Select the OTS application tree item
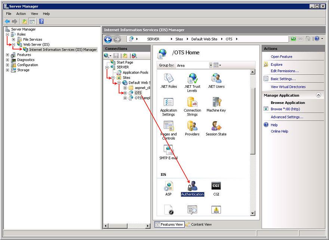Viewport: 329px width, 240px height. tap(138, 93)
